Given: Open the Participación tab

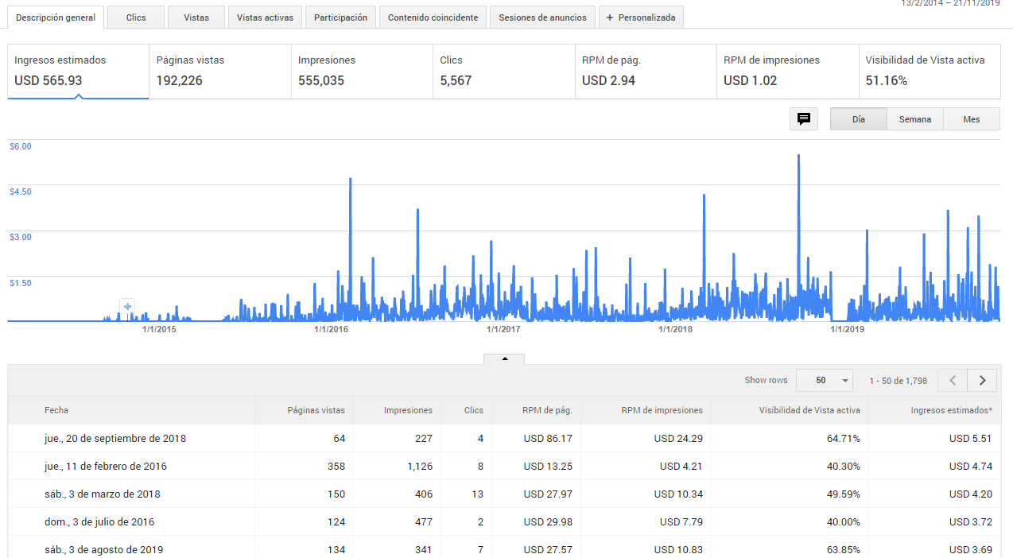Looking at the screenshot, I should pyautogui.click(x=341, y=17).
